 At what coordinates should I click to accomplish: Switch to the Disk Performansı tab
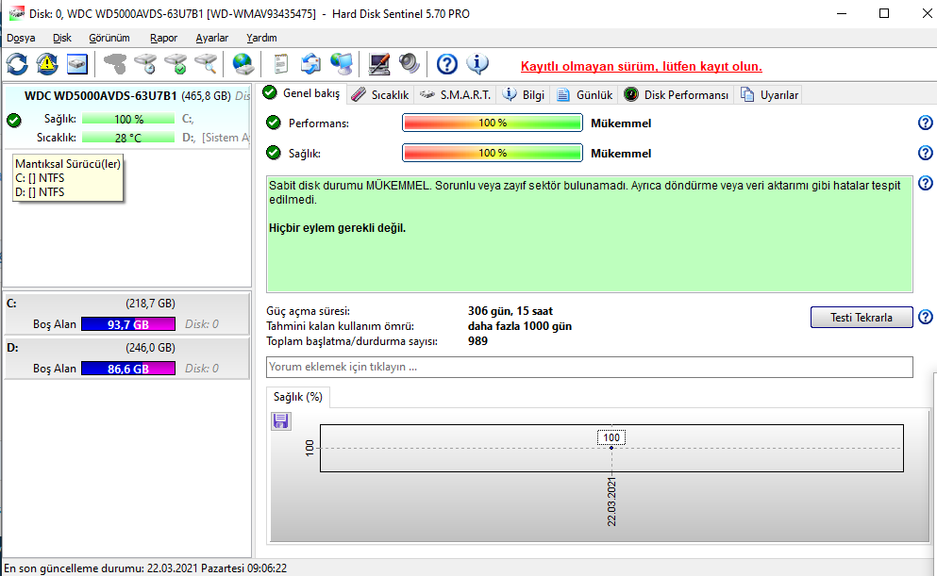point(677,95)
